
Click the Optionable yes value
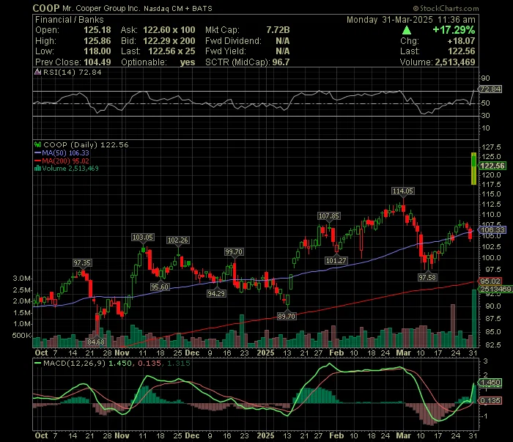[x=188, y=62]
